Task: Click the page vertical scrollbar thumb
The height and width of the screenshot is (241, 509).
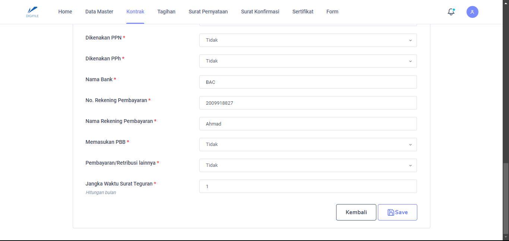Action: (506, 199)
